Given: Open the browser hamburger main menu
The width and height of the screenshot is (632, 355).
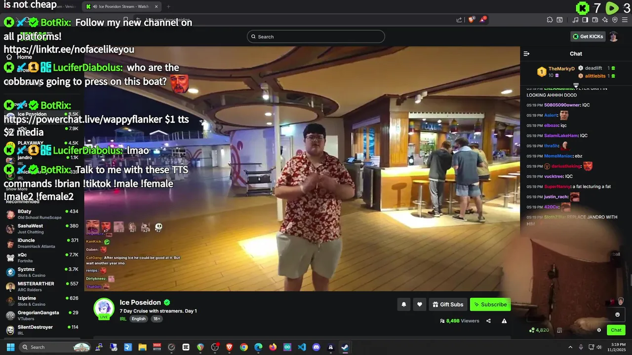Looking at the screenshot, I should [625, 20].
